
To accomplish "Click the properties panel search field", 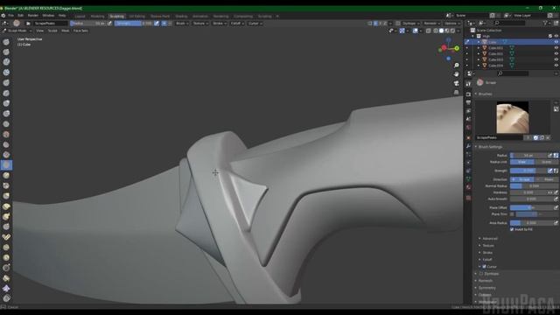I will click(513, 73).
